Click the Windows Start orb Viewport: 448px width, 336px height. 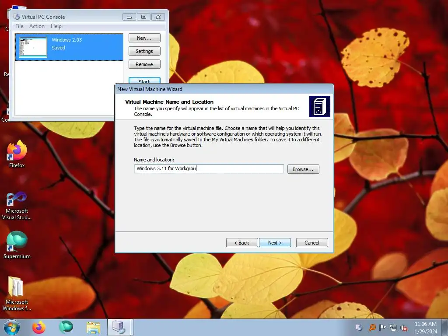[12, 327]
